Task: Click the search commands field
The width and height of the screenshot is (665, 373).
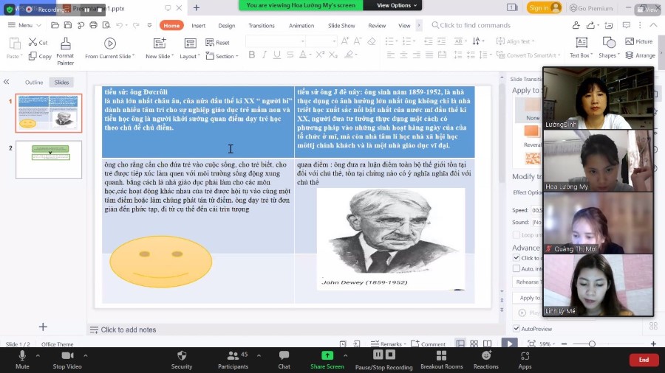Action: click(471, 25)
